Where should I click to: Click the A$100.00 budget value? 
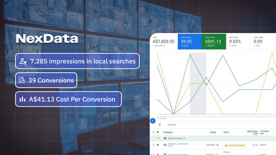(x=211, y=145)
